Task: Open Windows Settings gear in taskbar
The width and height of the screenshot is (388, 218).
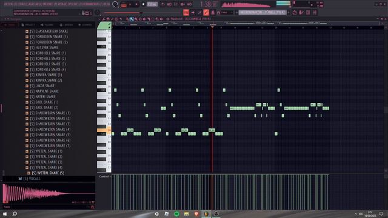Action: click(x=156, y=214)
